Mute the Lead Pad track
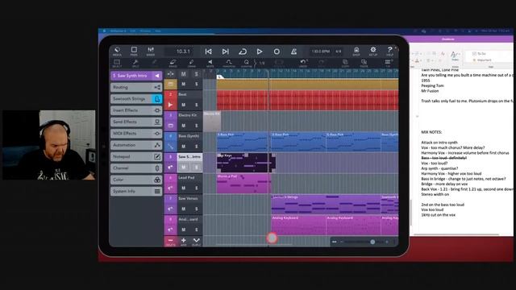 click(183, 188)
